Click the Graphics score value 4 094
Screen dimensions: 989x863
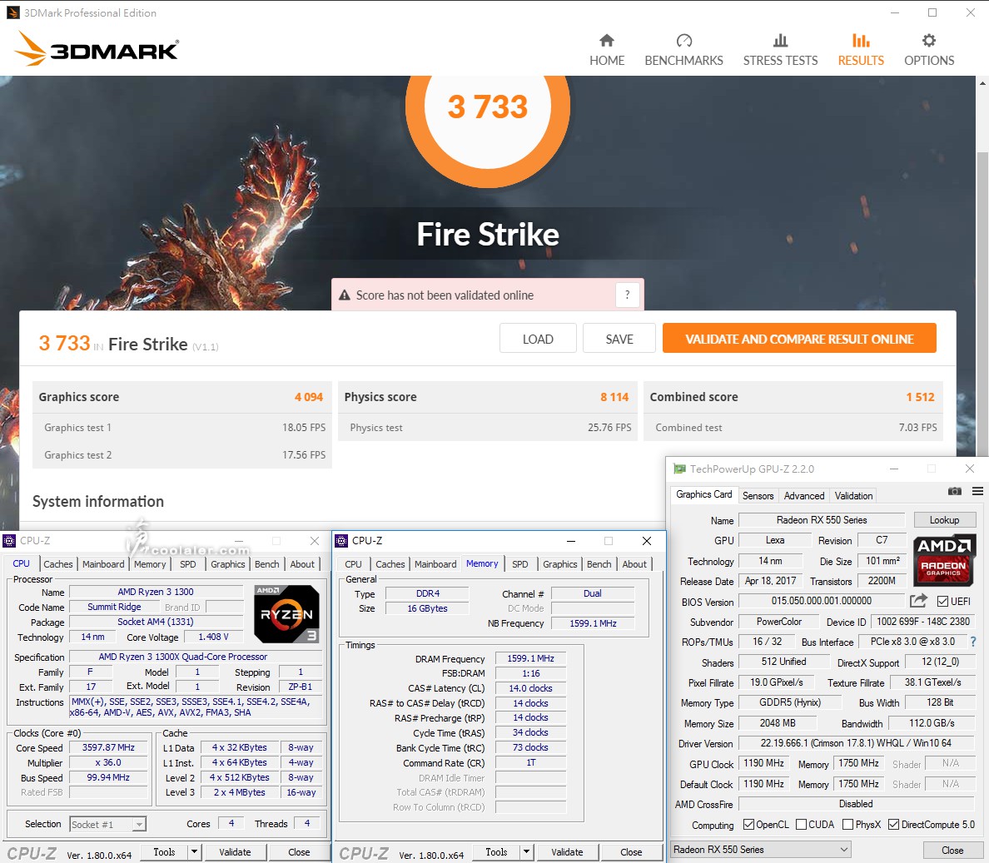tap(308, 397)
